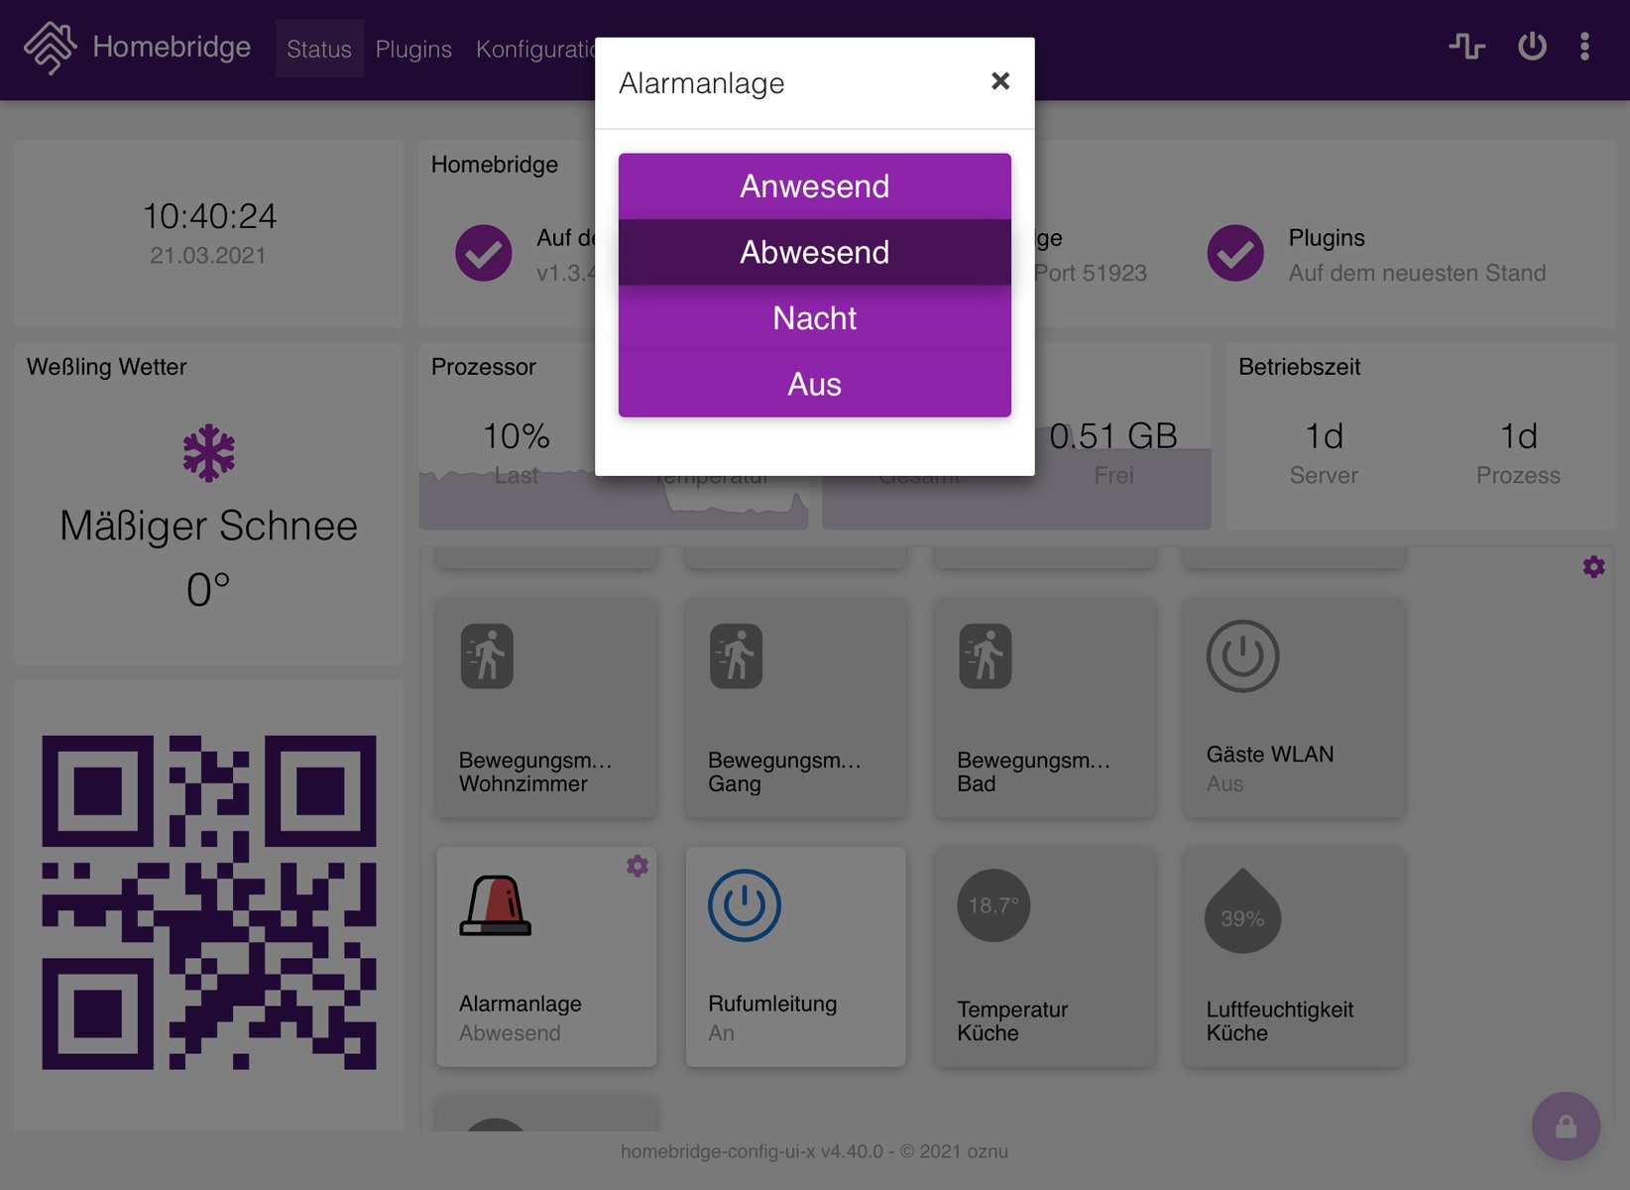The width and height of the screenshot is (1630, 1190).
Task: Click the 1d Server uptime value
Action: [x=1324, y=436]
